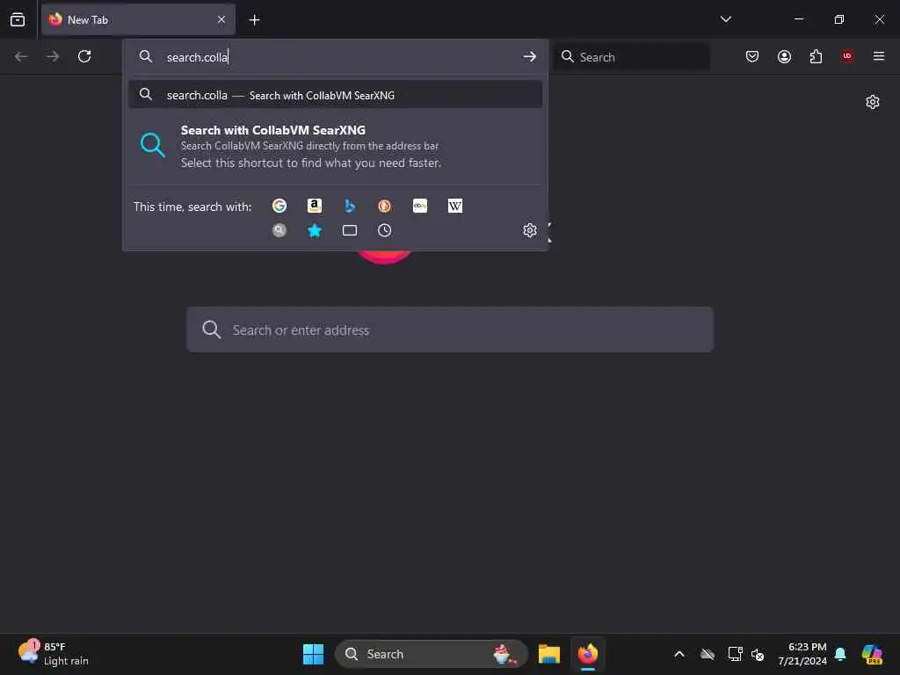Open Firefox account icon
900x675 pixels.
(784, 56)
